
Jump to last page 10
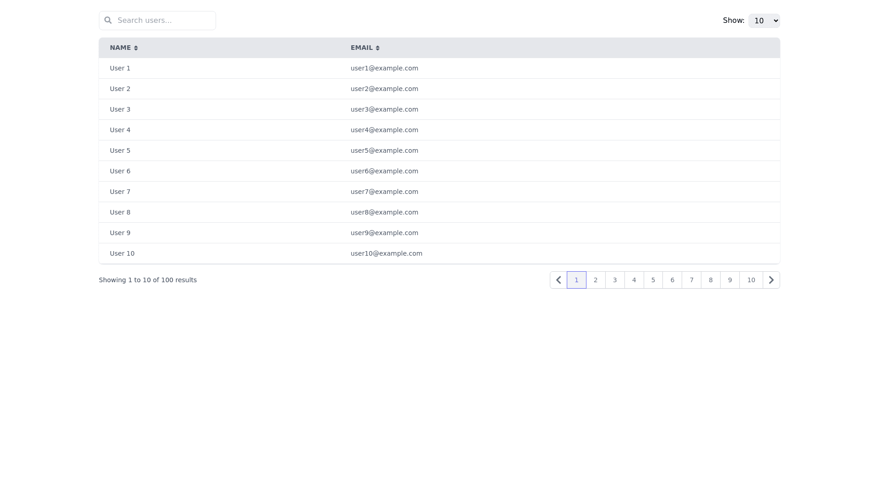coord(751,280)
